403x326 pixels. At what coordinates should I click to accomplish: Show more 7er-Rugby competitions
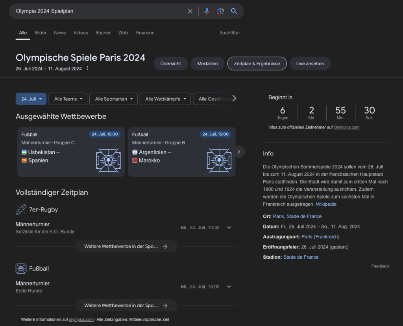coord(126,246)
